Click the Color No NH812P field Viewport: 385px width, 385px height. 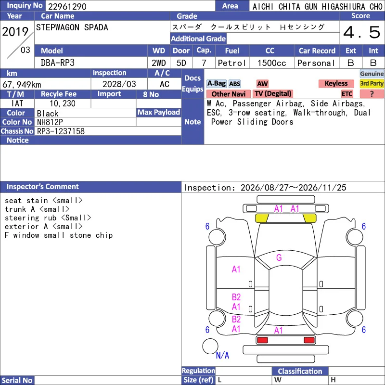pos(85,122)
